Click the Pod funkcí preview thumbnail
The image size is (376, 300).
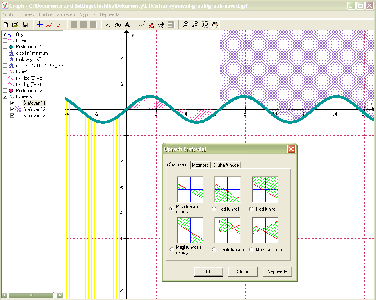pyautogui.click(x=228, y=189)
